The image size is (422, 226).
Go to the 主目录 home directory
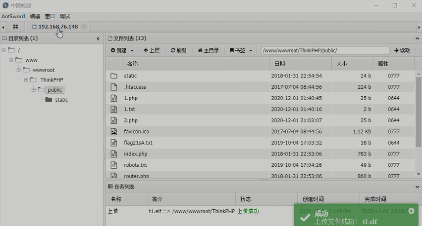209,50
